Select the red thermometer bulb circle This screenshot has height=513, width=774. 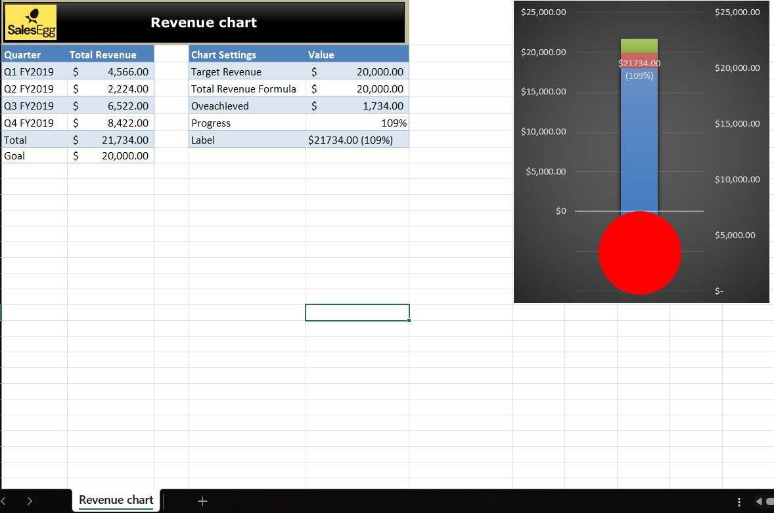click(x=639, y=253)
